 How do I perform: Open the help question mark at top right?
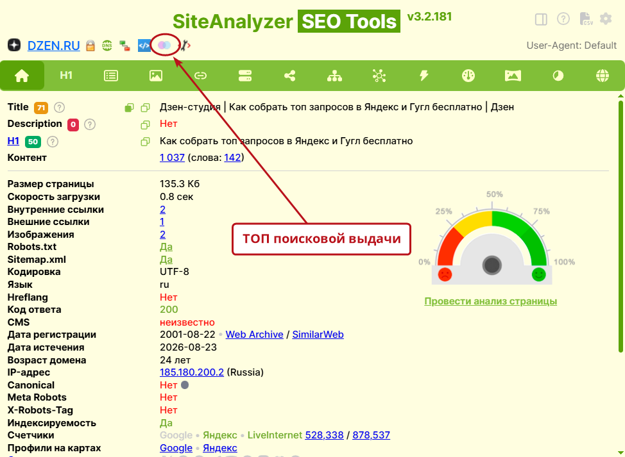pyautogui.click(x=563, y=19)
